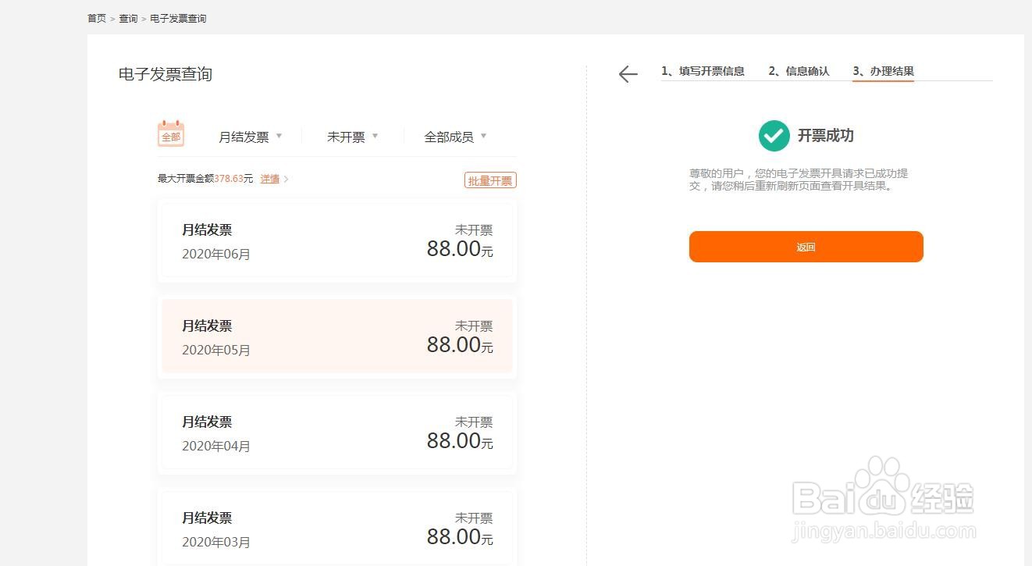Screen dimensions: 1032x566
Task: Click the back arrow beside the steps bar
Action: tap(627, 74)
